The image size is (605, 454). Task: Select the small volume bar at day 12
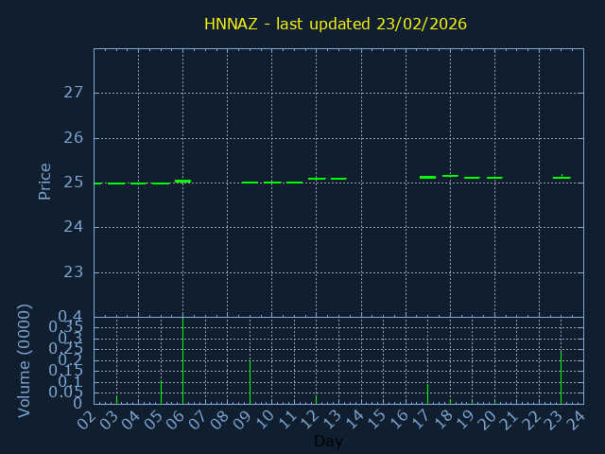(x=316, y=399)
